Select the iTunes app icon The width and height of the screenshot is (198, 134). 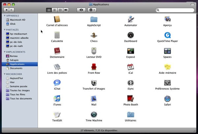tap(57, 98)
